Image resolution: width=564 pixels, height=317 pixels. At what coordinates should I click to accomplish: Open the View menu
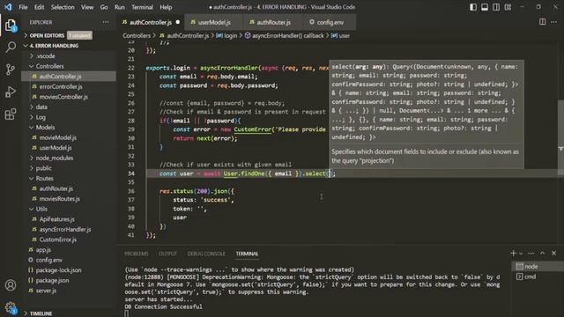86,7
